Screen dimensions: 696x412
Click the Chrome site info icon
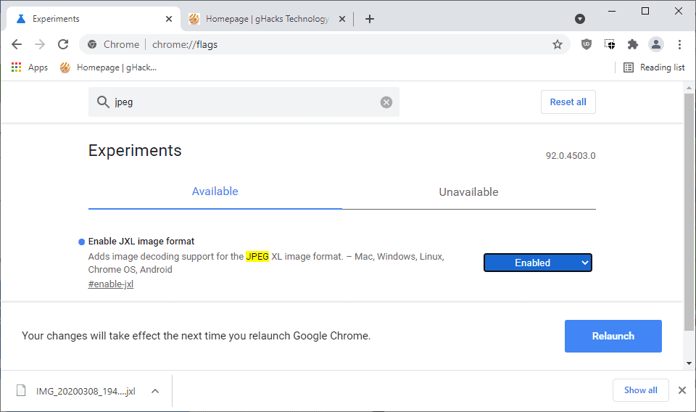[x=92, y=44]
